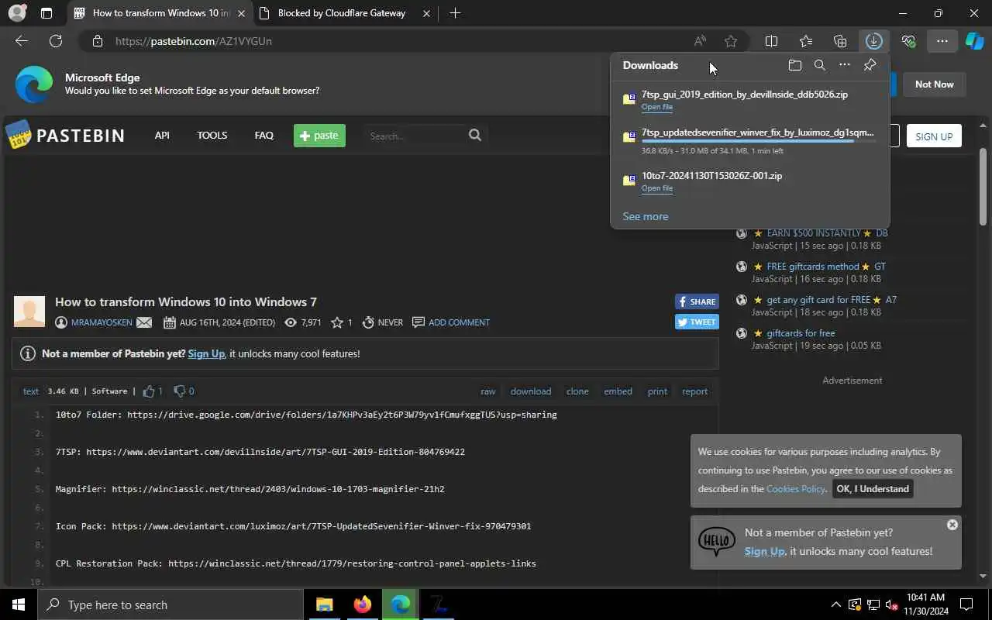Tweet this paste
Image resolution: width=992 pixels, height=620 pixels.
pyautogui.click(x=697, y=322)
